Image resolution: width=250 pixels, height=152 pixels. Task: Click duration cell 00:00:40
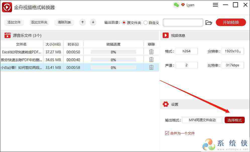[x=73, y=60]
